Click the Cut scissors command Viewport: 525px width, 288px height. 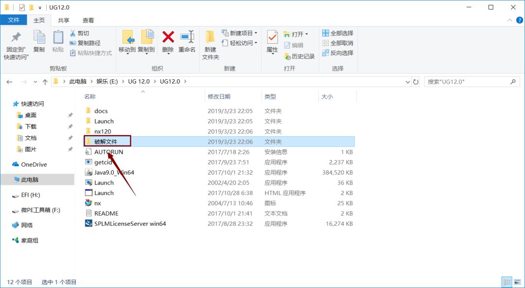tap(79, 33)
